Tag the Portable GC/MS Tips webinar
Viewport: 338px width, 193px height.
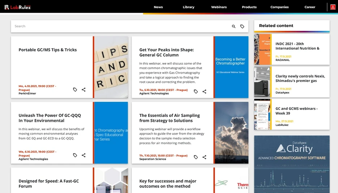coord(75,90)
